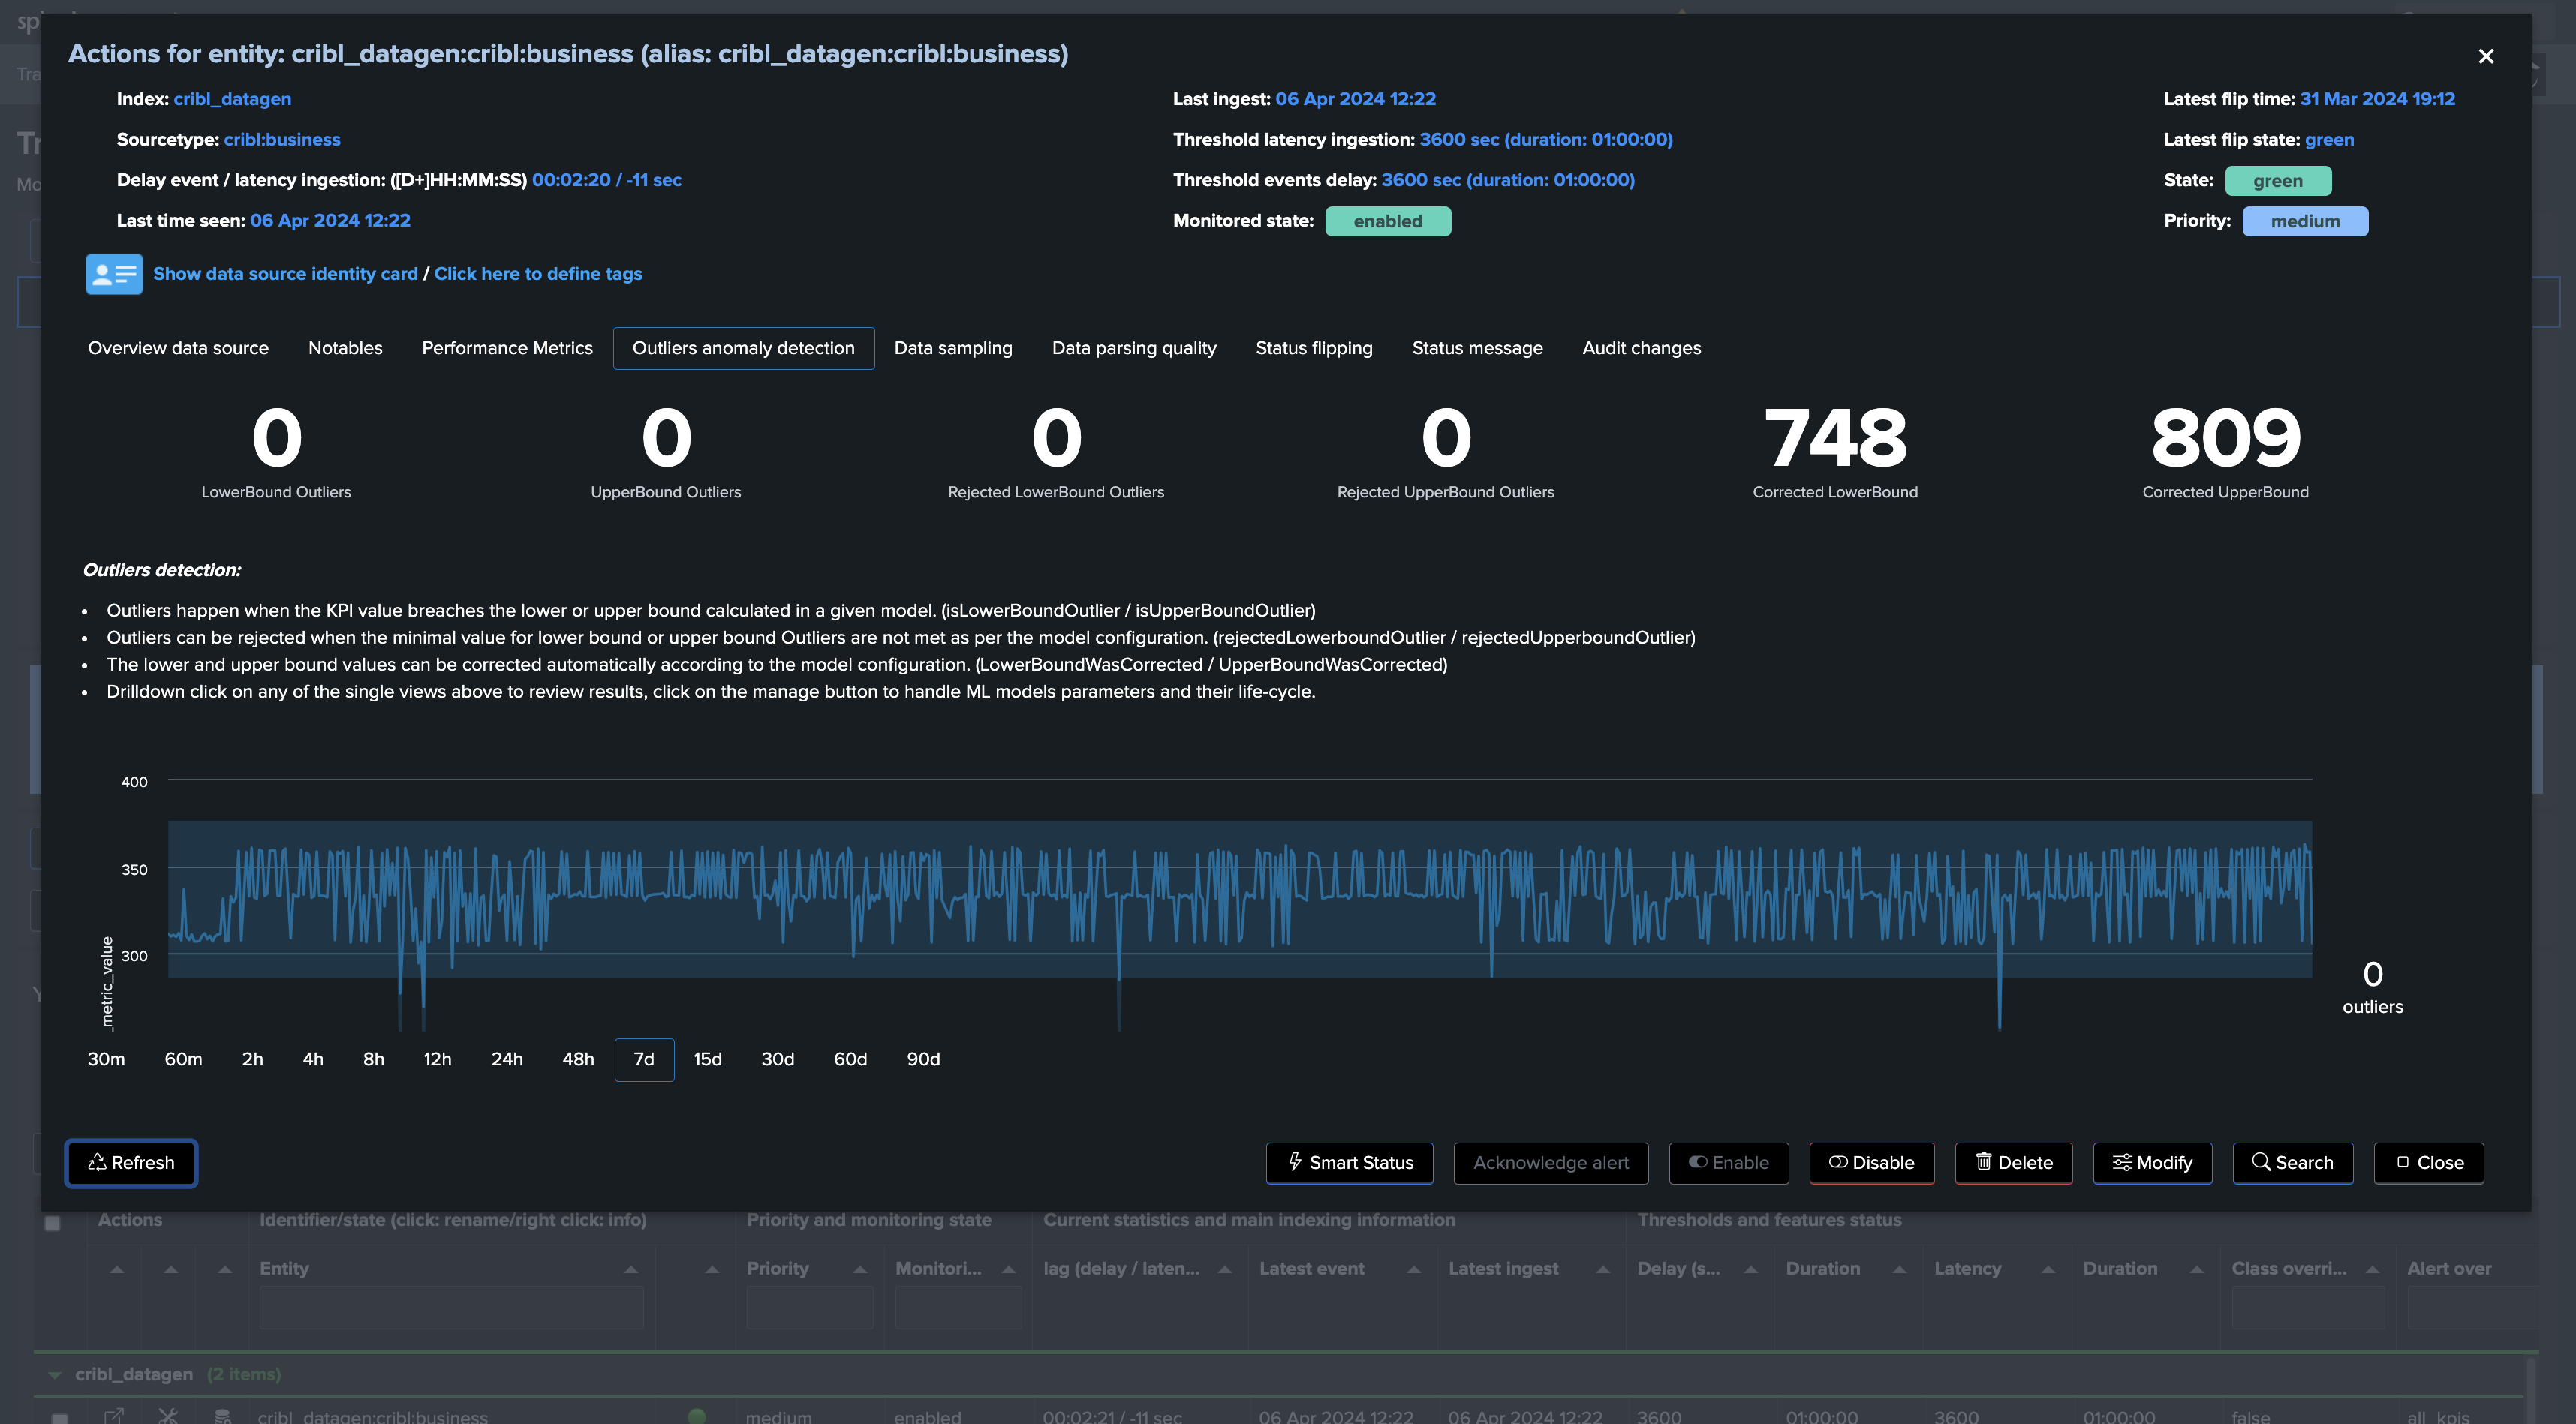Screen dimensions: 2576x1424
Task: Drill down on the 748 Corrected LowerBound value
Action: coord(1835,439)
